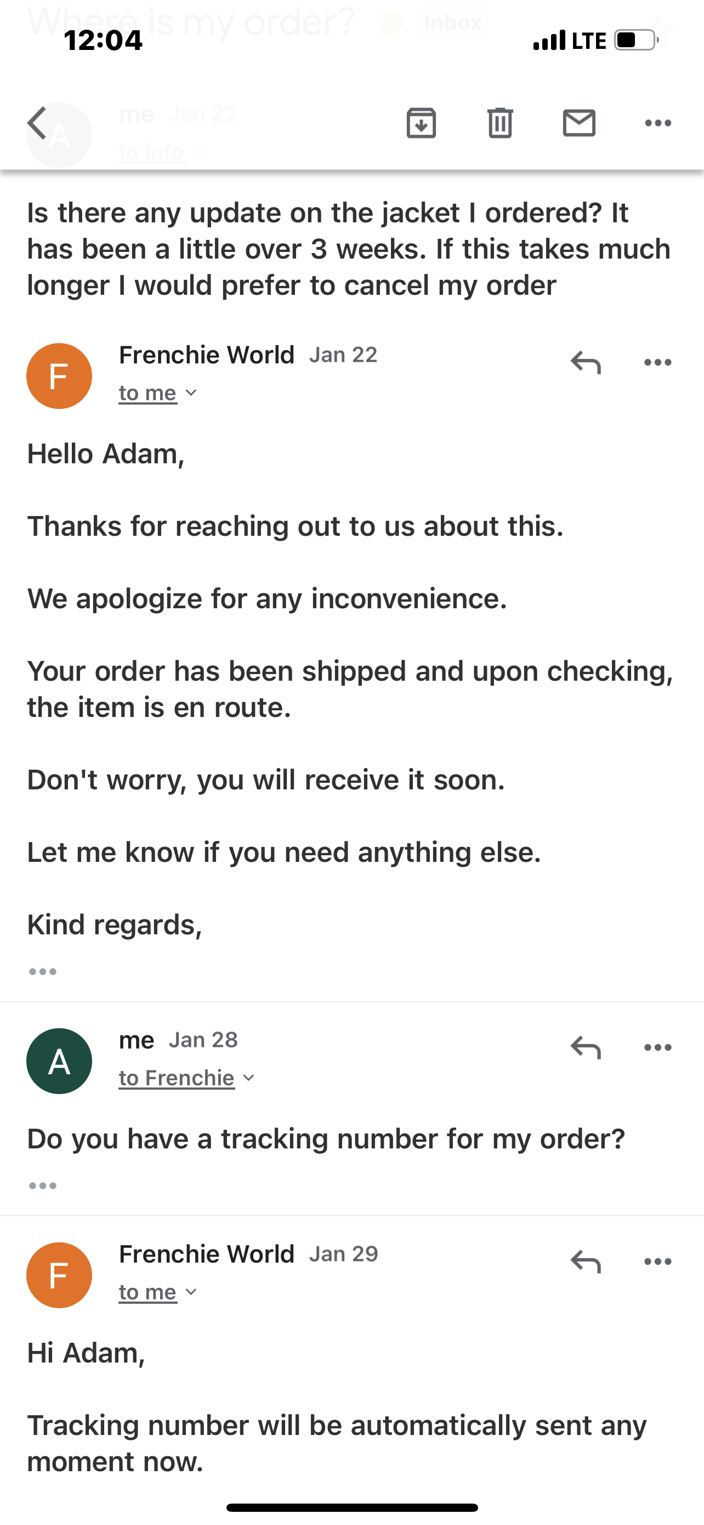The image size is (704, 1525).
Task: Open the top toolbar more options menu
Action: tap(657, 123)
